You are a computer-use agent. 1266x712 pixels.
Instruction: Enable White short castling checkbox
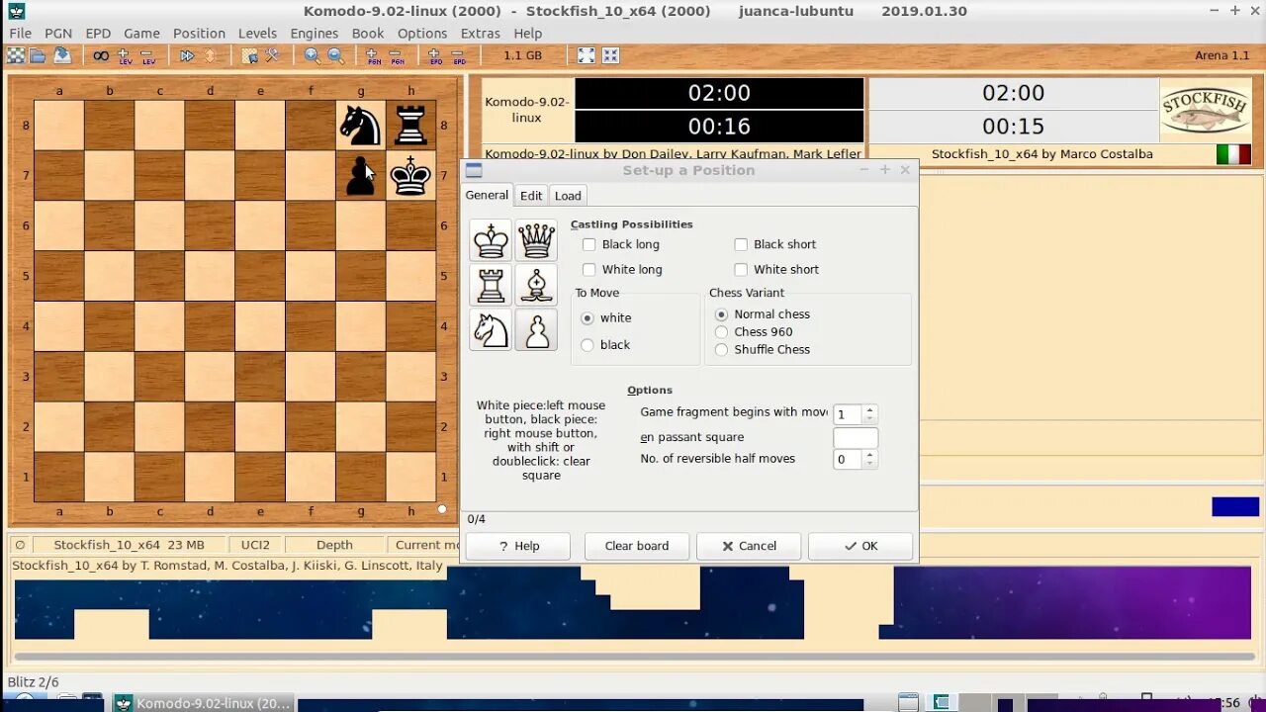741,269
